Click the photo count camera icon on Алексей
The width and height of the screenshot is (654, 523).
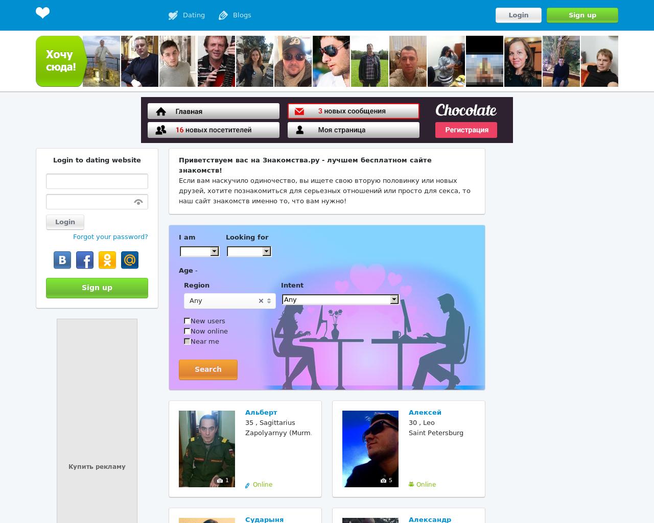coord(383,481)
